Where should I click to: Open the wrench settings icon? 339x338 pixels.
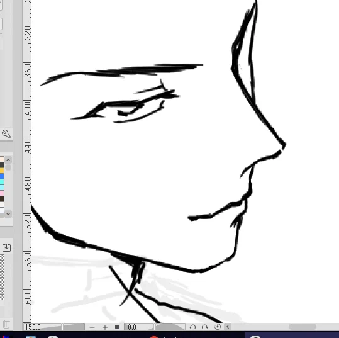(6, 134)
